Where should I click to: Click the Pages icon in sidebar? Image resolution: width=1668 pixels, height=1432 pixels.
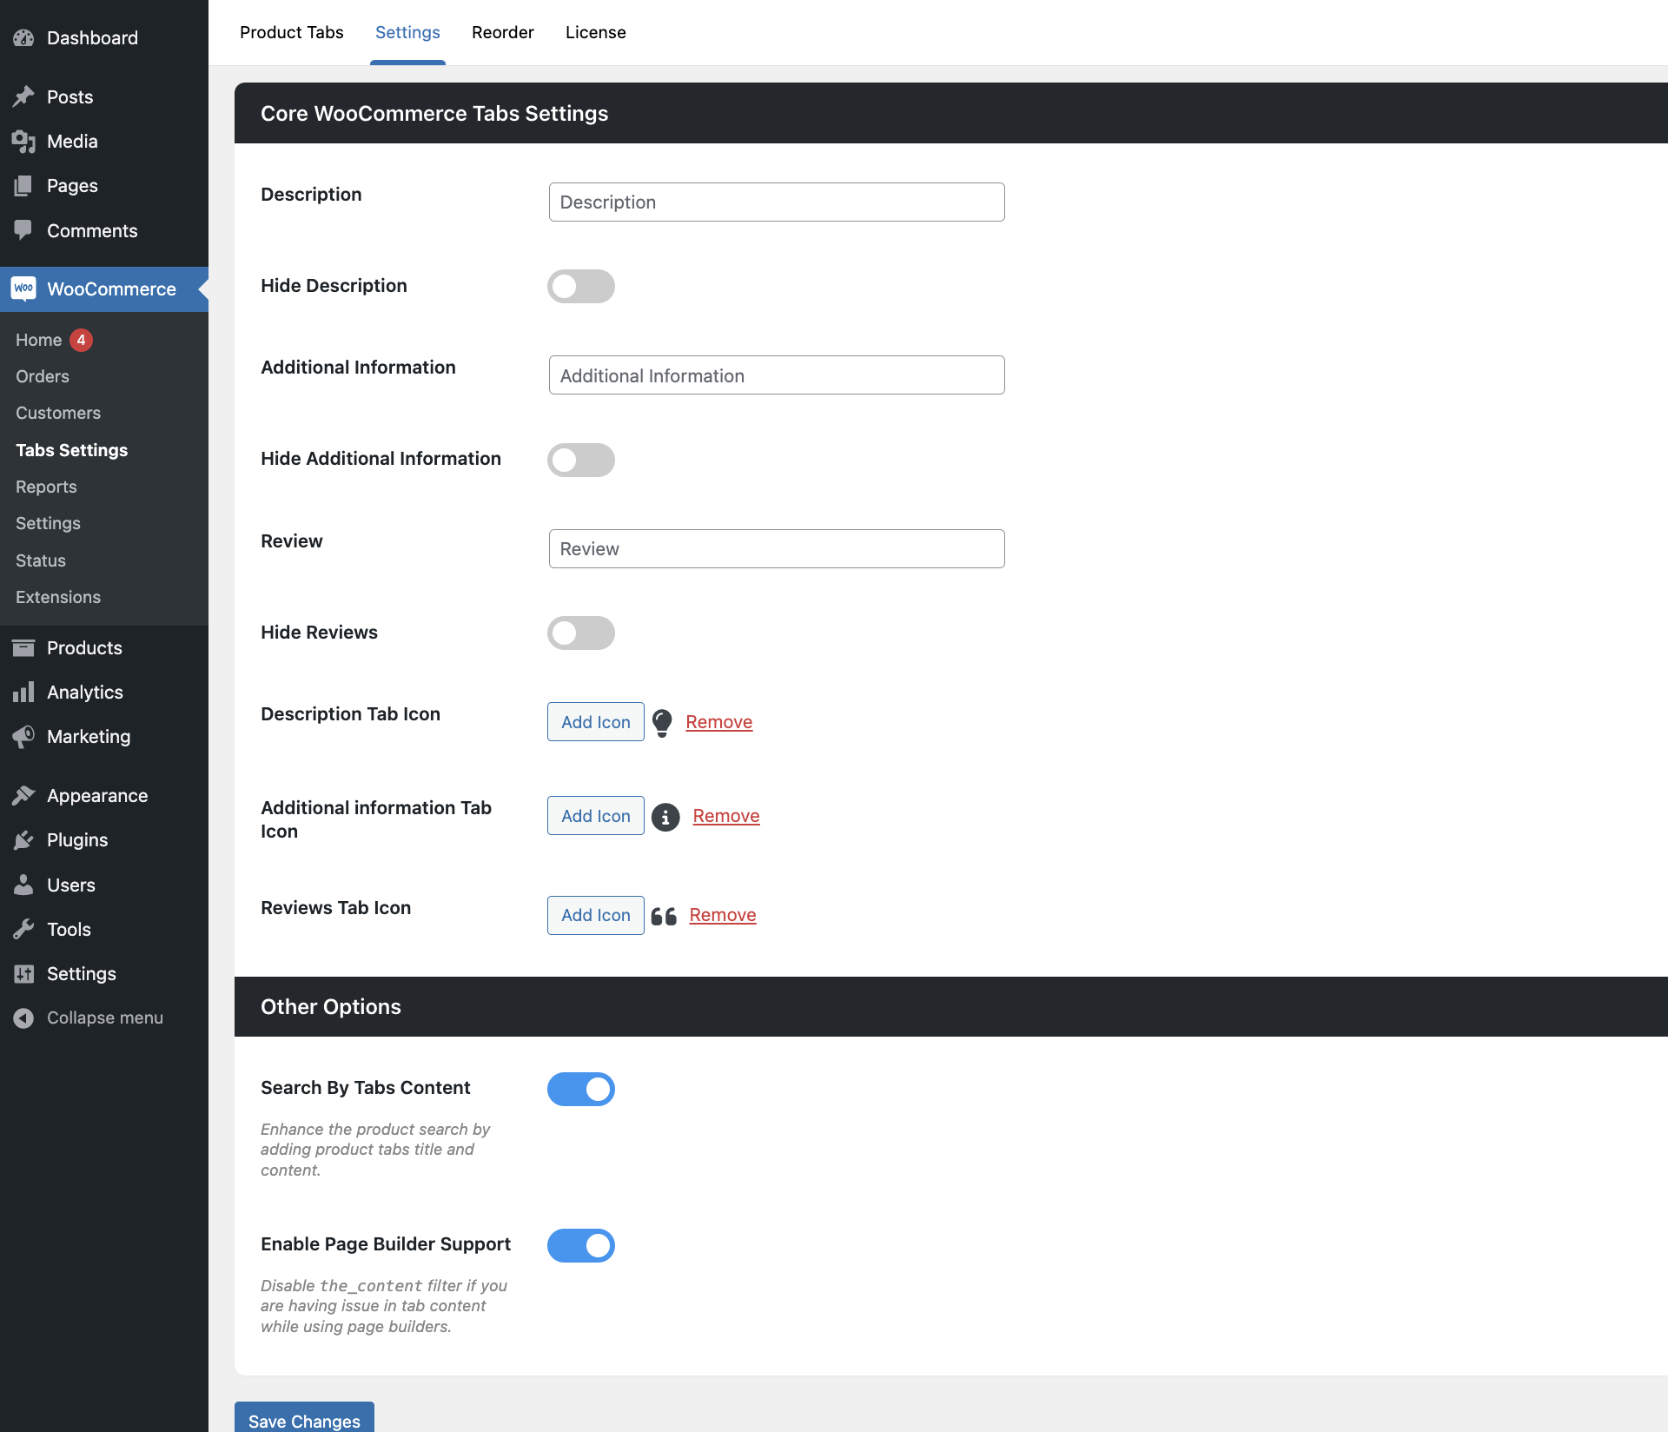coord(23,185)
